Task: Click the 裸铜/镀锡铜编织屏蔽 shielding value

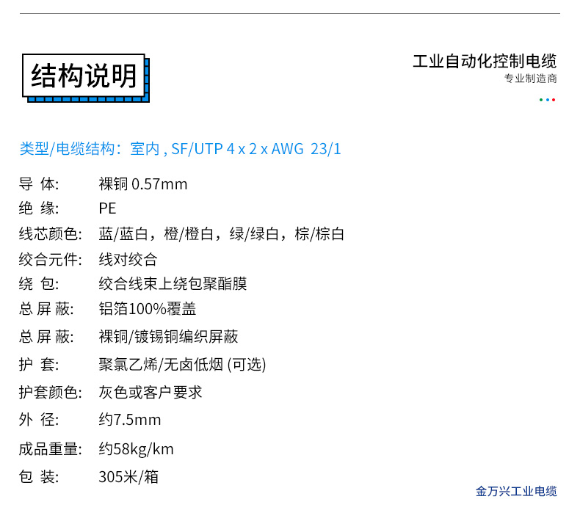Action: pos(168,337)
